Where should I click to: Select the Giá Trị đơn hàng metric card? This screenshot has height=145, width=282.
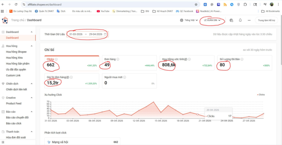pyautogui.click(x=72, y=81)
